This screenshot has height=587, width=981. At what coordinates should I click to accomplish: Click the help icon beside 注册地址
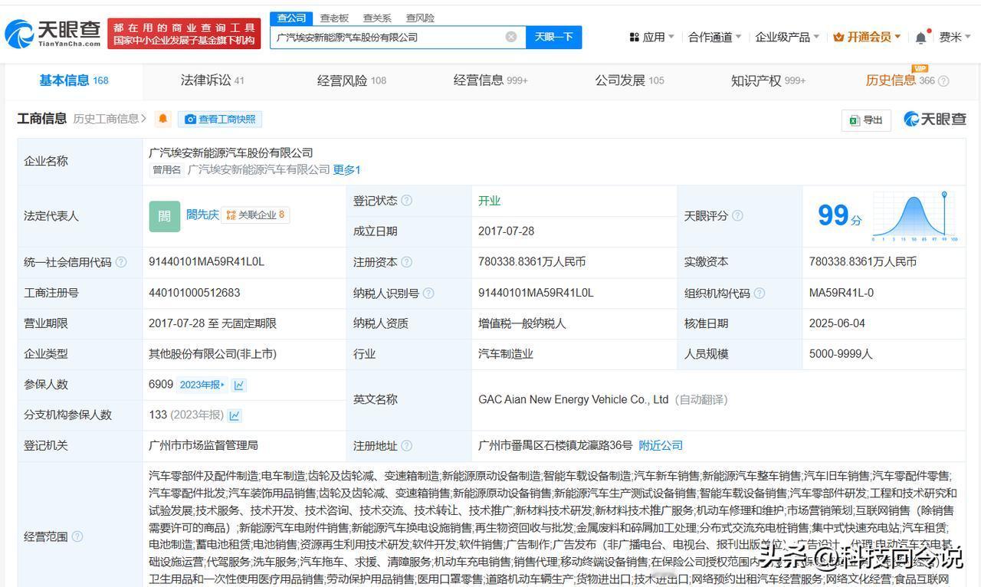click(x=406, y=446)
